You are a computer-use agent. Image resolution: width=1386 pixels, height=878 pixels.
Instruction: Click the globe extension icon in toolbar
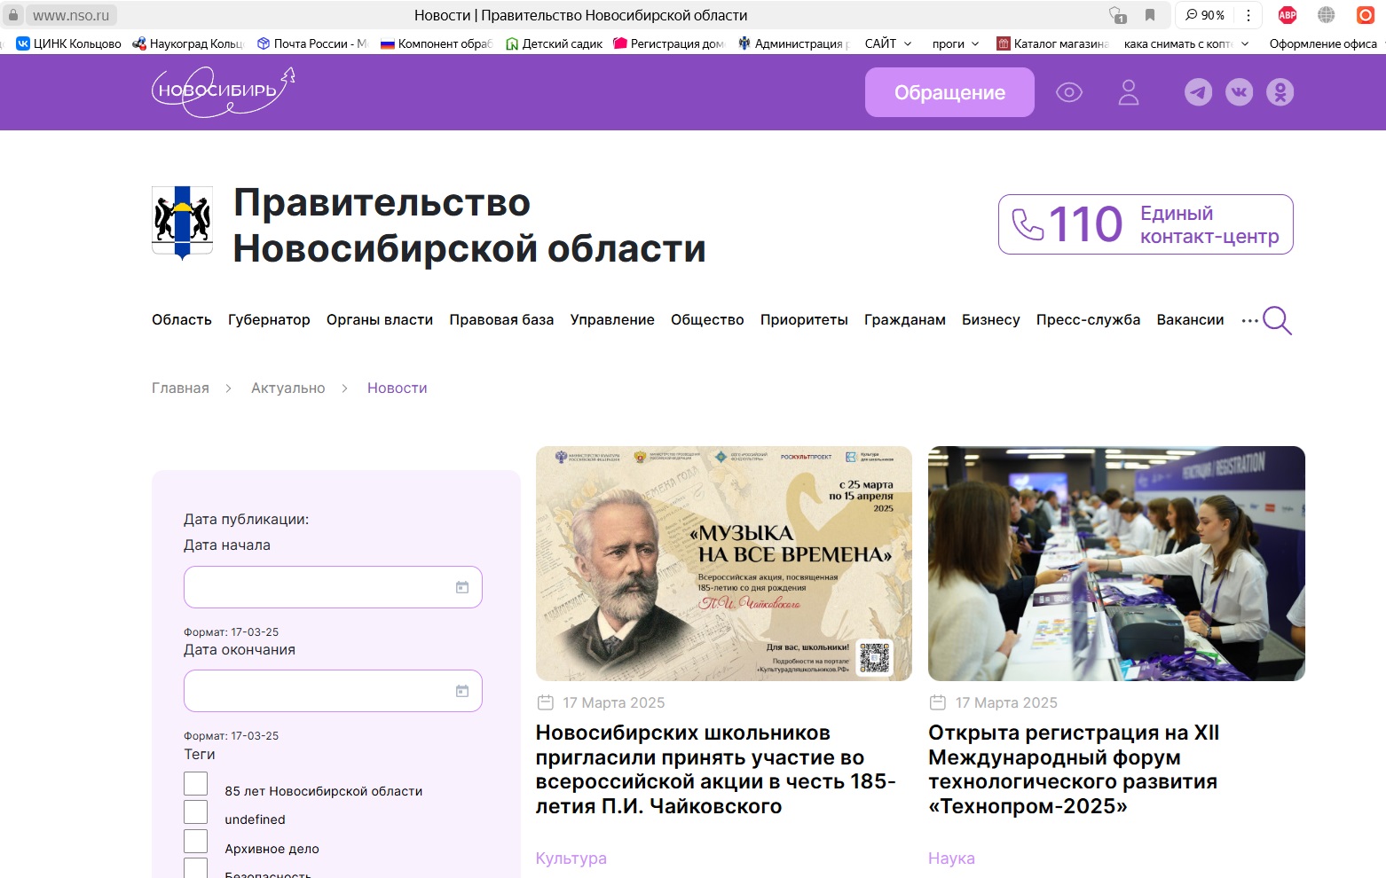coord(1327,15)
